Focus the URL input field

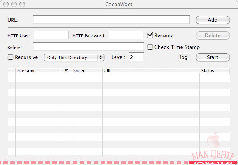[111, 19]
